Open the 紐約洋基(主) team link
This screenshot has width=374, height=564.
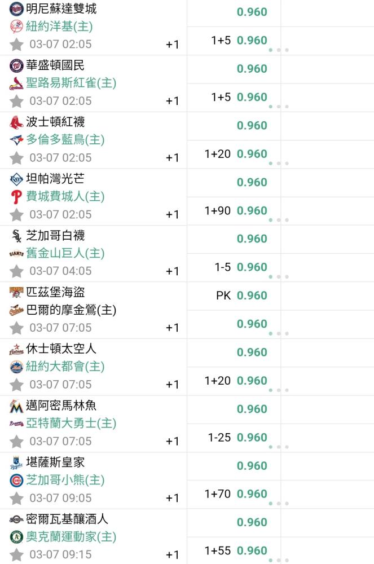pos(59,27)
